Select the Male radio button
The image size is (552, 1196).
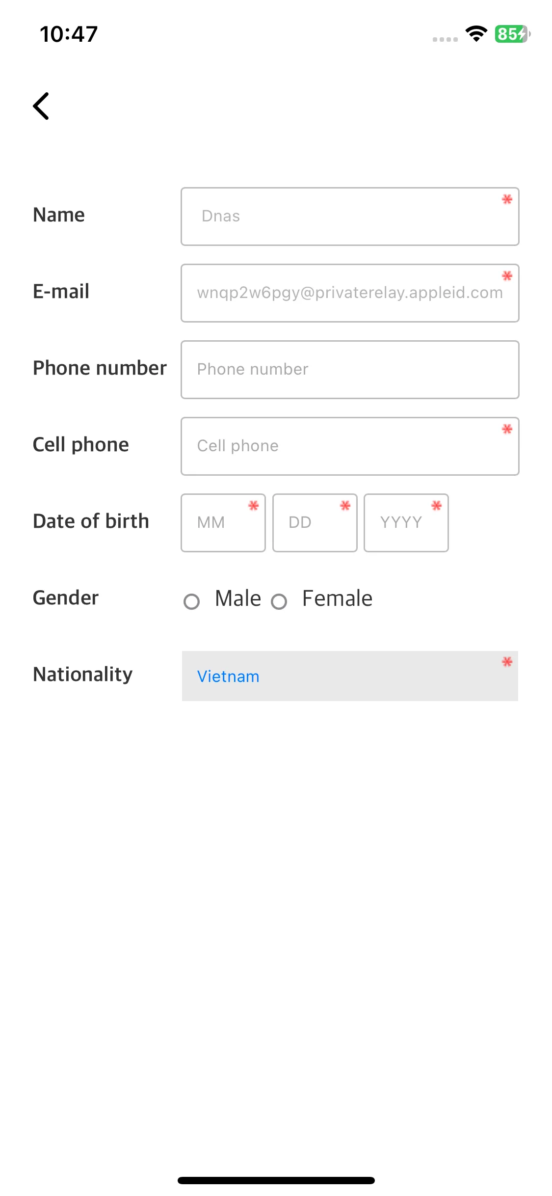click(191, 601)
